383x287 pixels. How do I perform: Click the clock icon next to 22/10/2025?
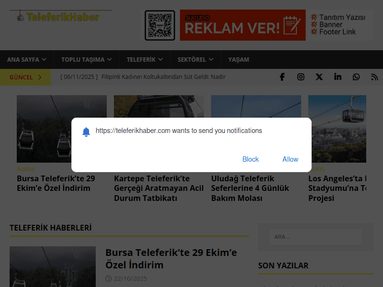coord(110,278)
